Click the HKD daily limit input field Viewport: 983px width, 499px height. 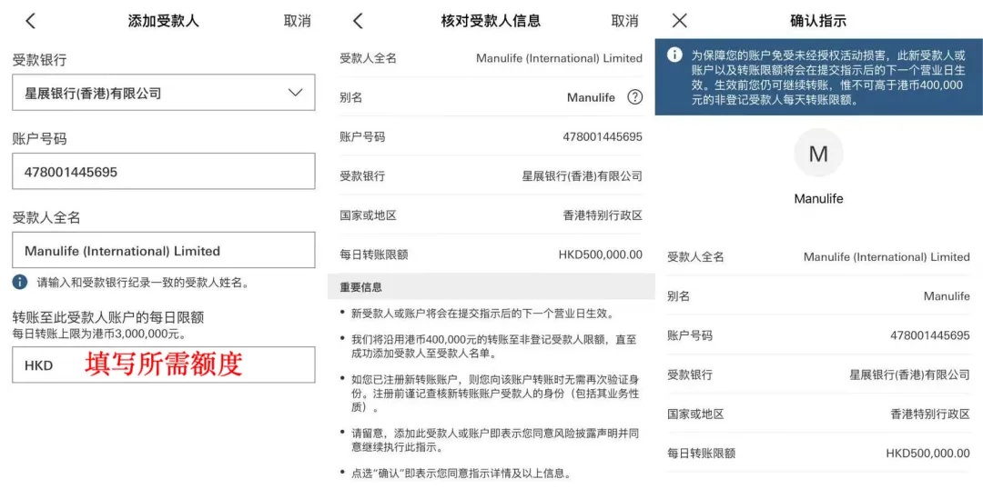[x=164, y=365]
